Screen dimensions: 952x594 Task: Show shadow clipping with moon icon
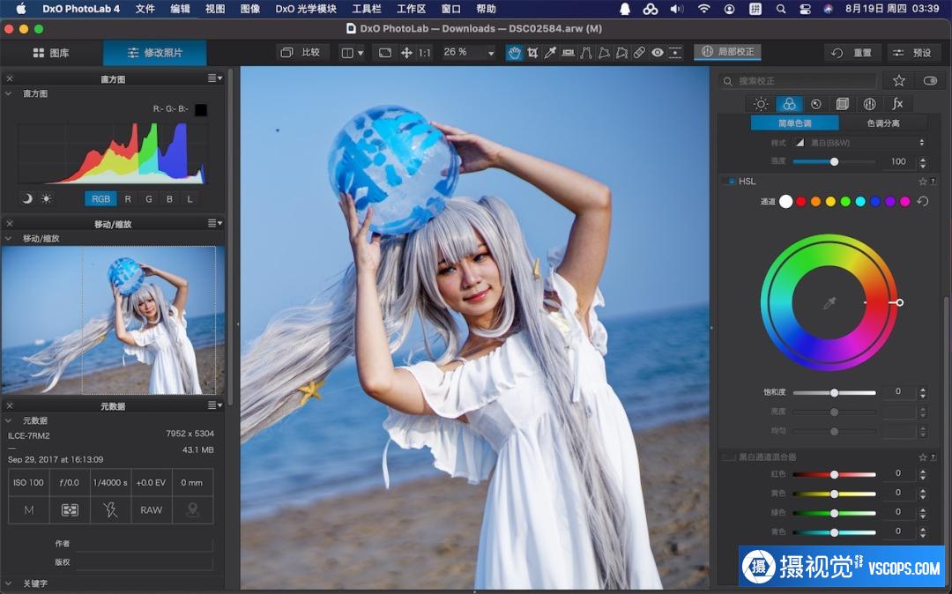pos(27,198)
